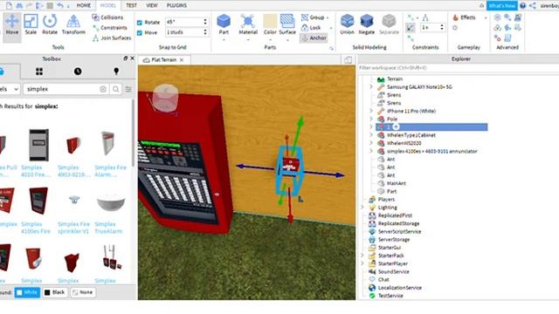The width and height of the screenshot is (559, 314).
Task: Expand simplex 4100es + 4603-9101 annunciator
Action: click(371, 151)
